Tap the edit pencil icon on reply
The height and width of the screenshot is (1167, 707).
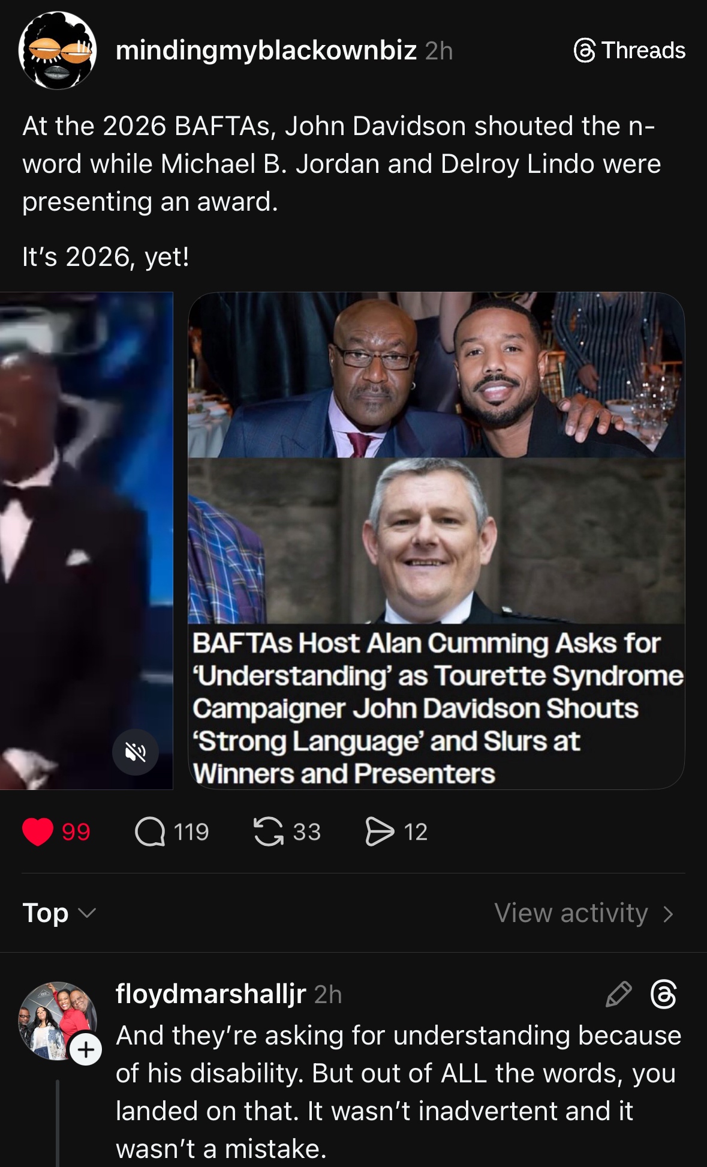618,994
